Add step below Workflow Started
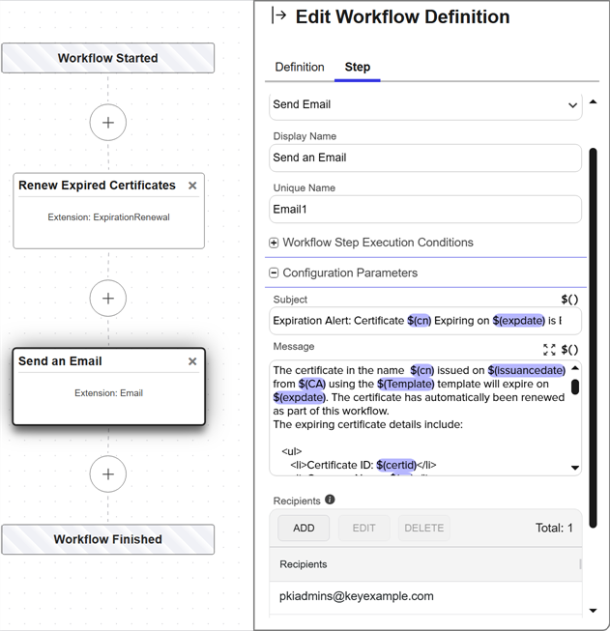 tap(108, 123)
